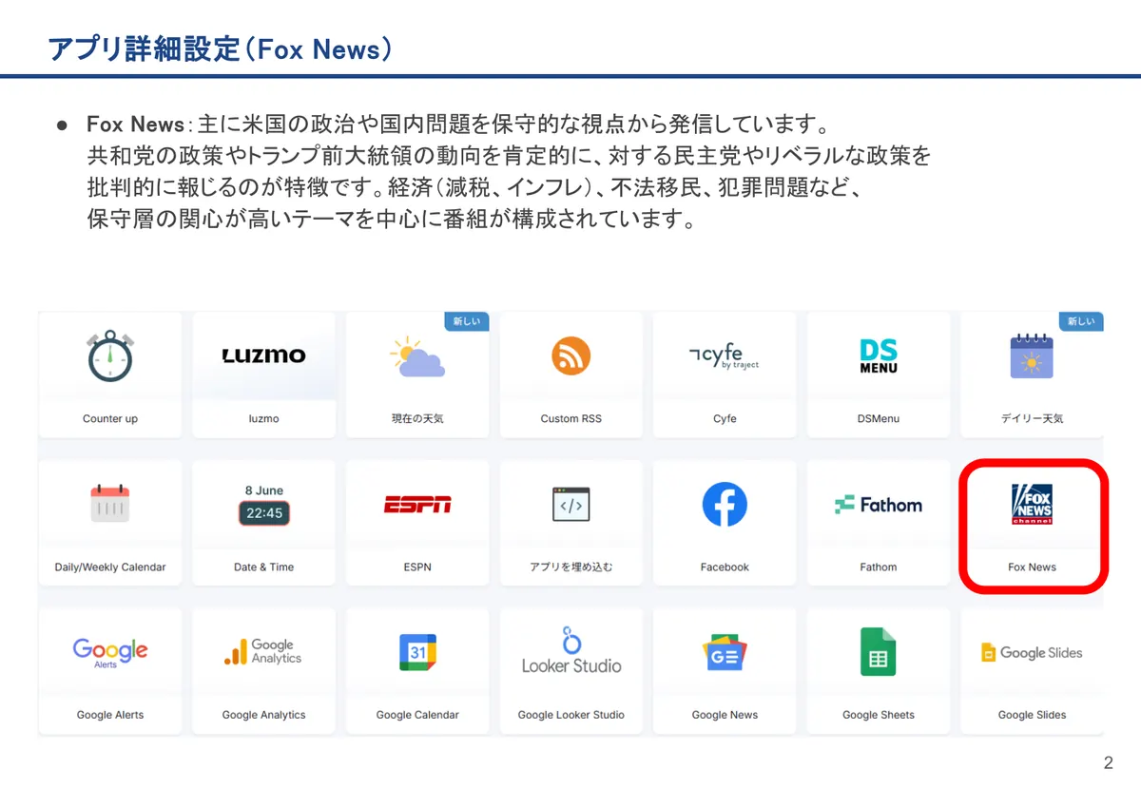
Task: Select the Cyfe by traject logo
Action: point(725,356)
